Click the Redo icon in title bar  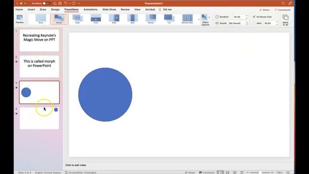tap(73, 3)
